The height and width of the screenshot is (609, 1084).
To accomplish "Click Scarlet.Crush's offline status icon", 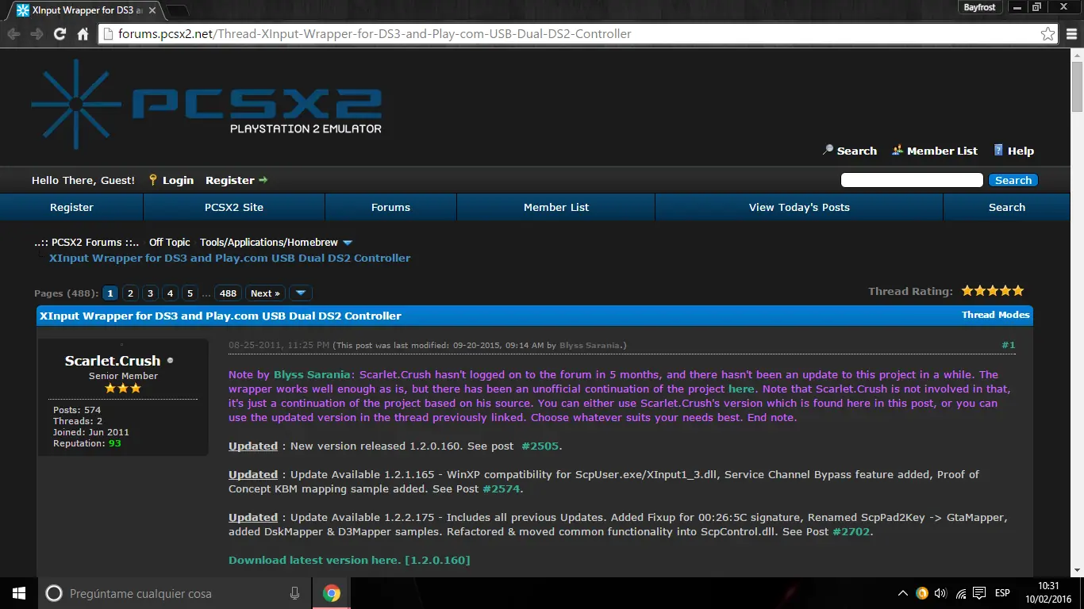I will (170, 361).
